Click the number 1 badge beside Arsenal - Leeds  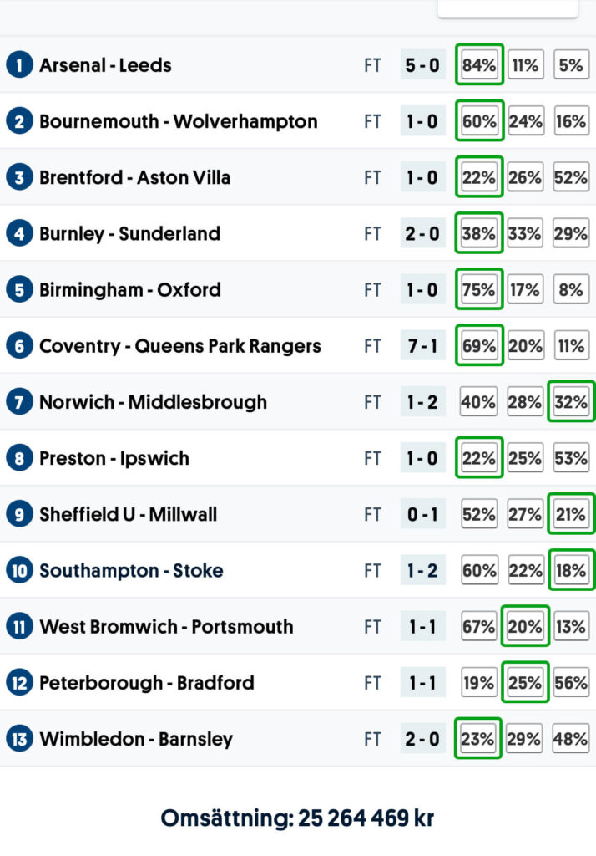click(x=18, y=64)
